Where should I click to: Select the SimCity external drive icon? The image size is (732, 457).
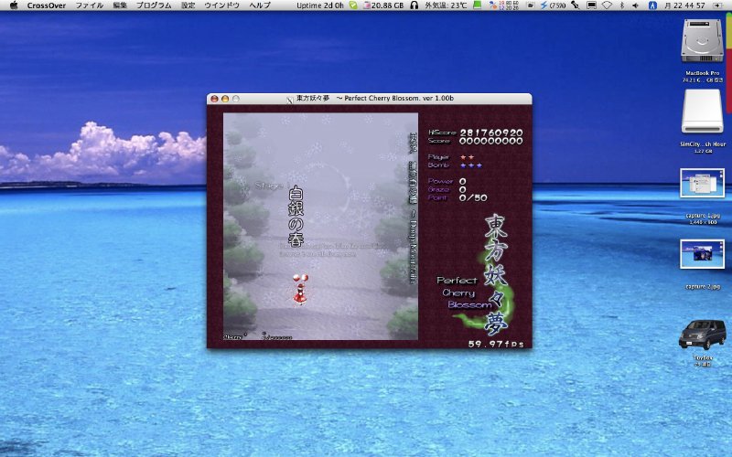coord(702,112)
